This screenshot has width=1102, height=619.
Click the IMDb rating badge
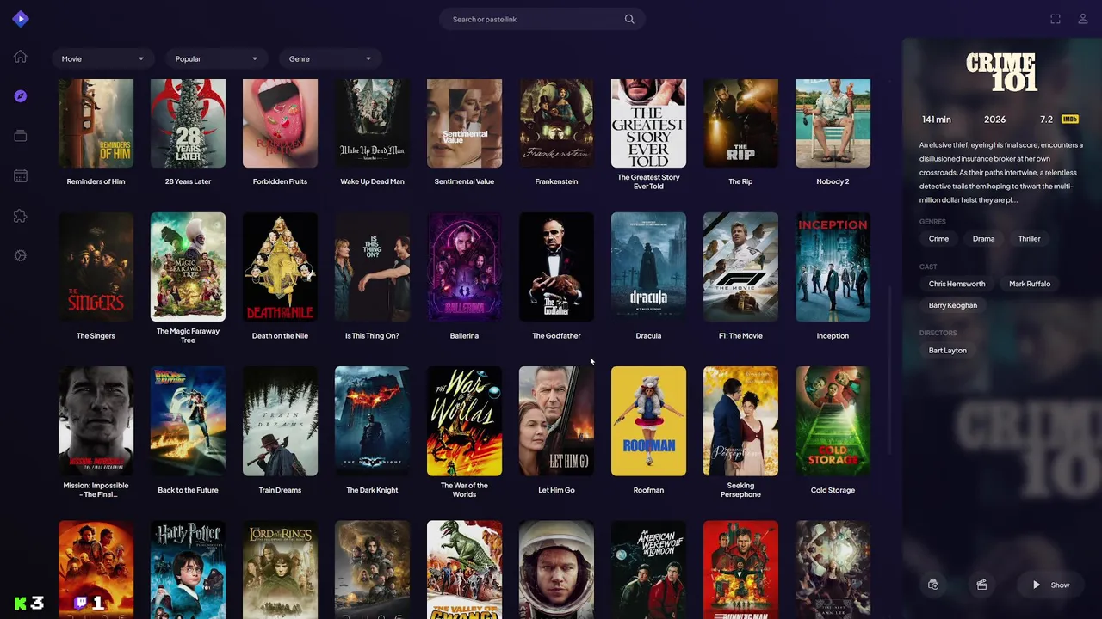(1070, 120)
